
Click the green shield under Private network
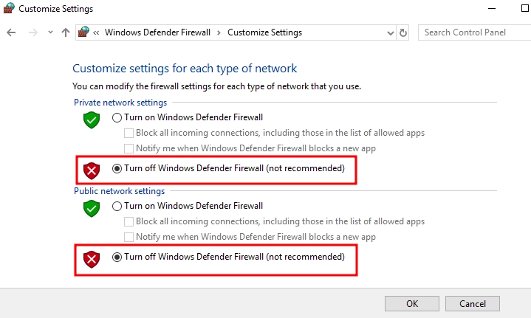point(91,120)
